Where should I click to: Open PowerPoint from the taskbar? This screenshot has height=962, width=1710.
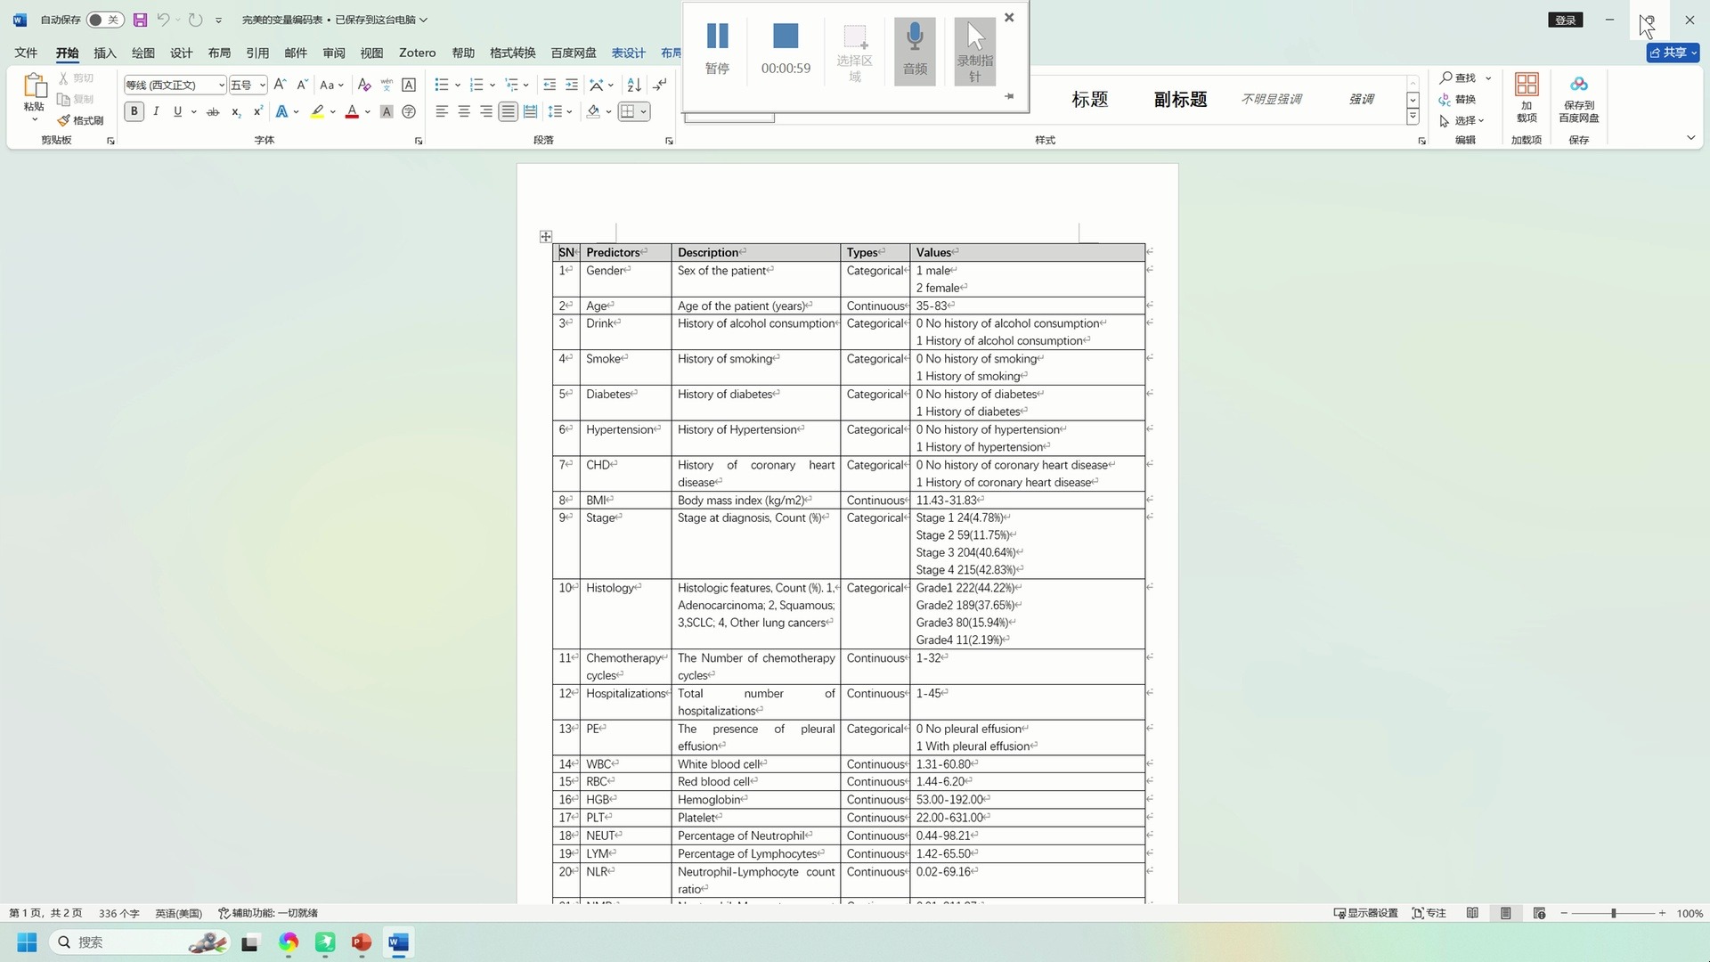point(361,942)
